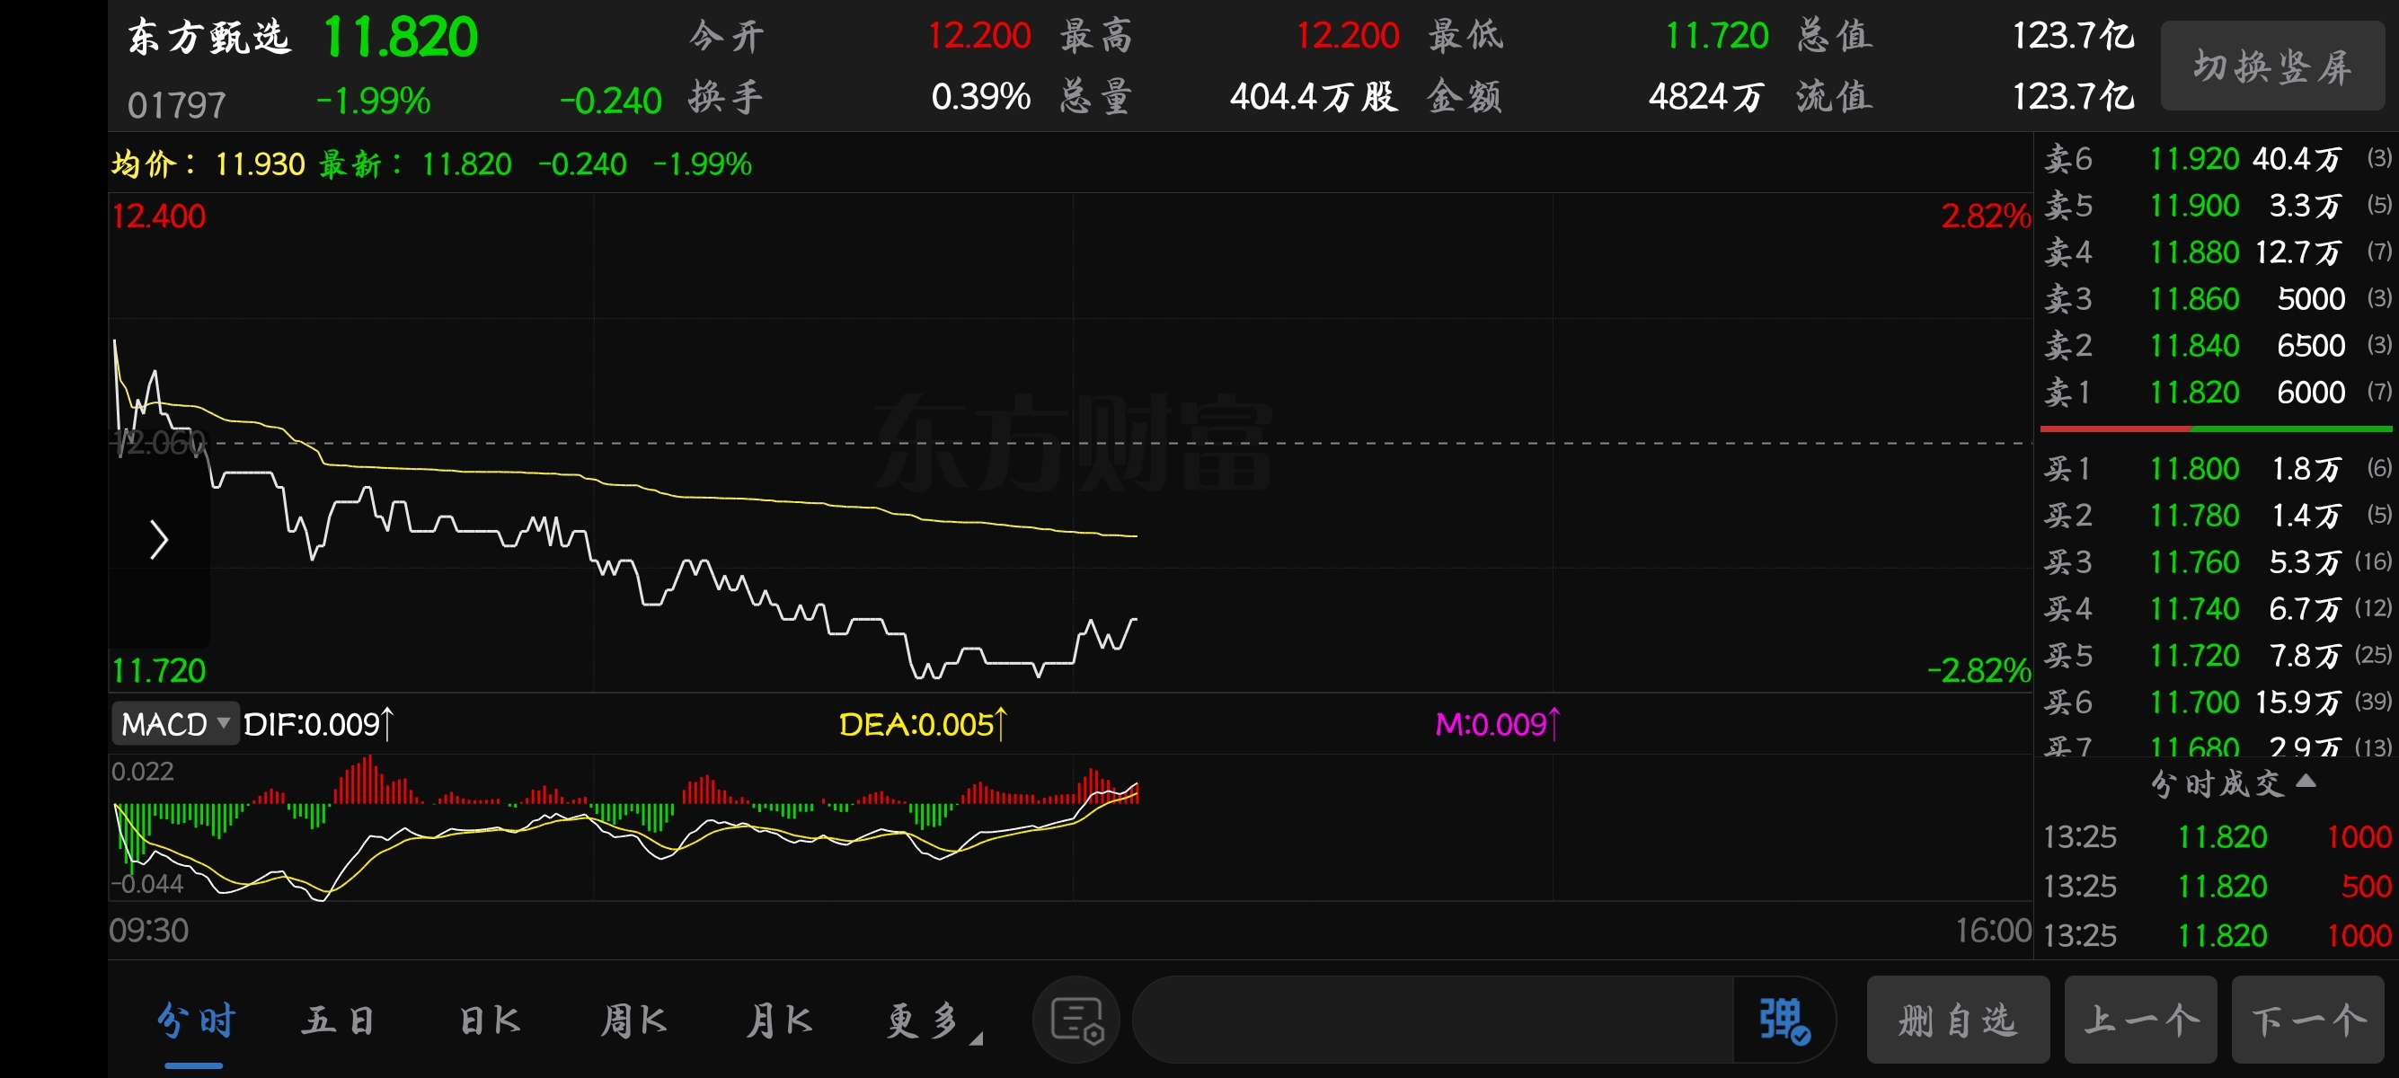Select the 卖3 ask row at 11.860

click(x=2217, y=299)
